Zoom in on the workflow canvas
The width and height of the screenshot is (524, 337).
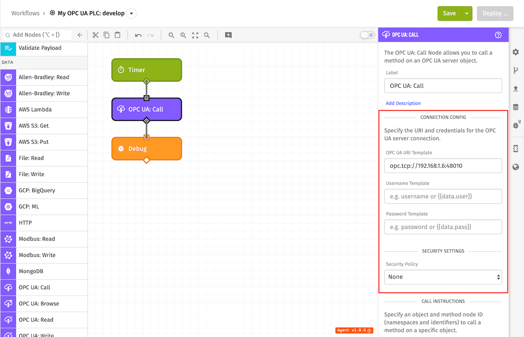point(183,35)
